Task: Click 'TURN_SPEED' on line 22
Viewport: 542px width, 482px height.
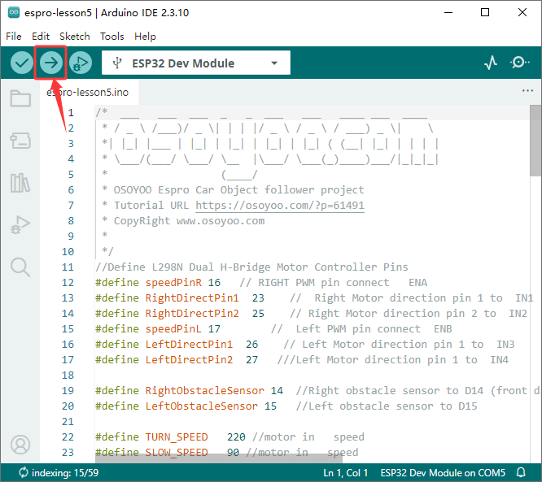Action: [x=177, y=437]
